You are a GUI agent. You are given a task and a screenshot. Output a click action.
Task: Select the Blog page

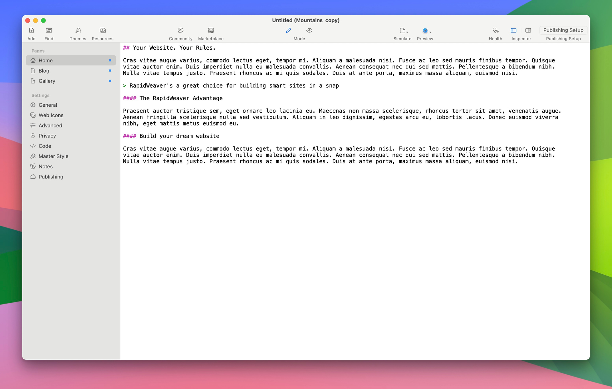44,71
